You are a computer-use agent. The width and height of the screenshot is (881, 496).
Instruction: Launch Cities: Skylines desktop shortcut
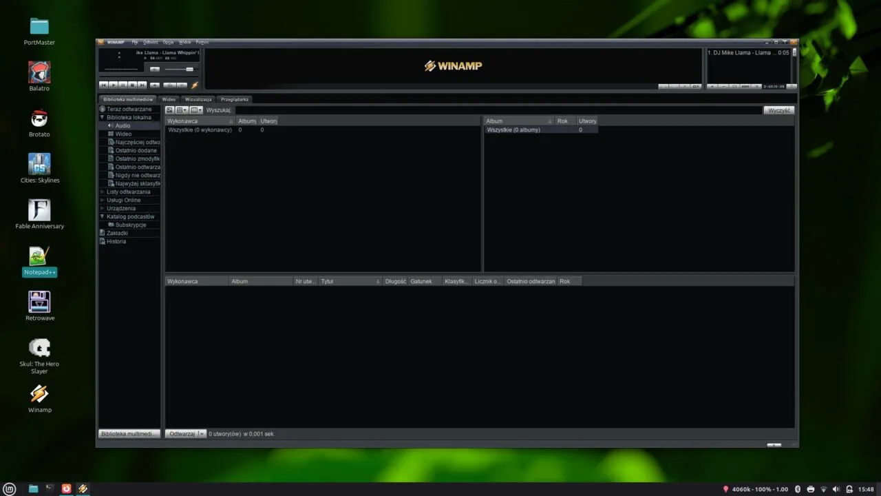click(x=39, y=169)
